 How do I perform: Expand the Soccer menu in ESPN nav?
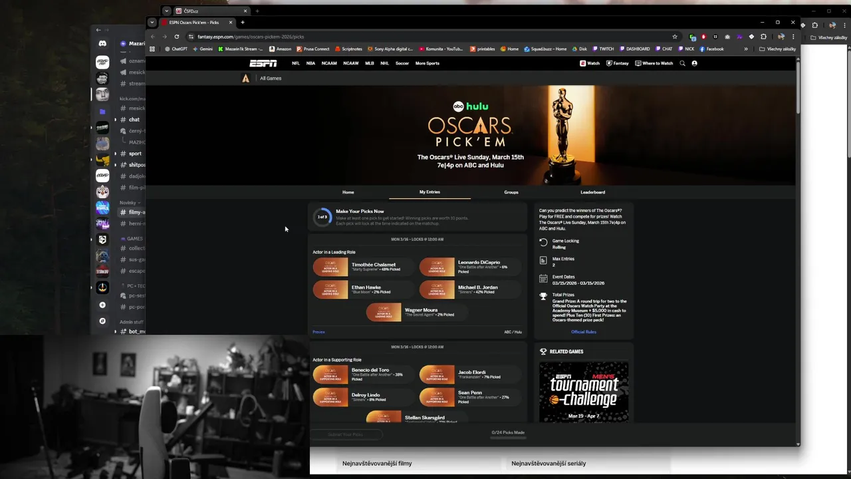(402, 63)
